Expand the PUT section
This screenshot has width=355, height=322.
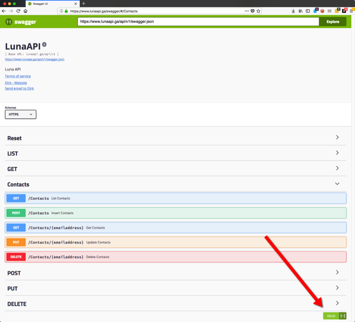(x=175, y=288)
